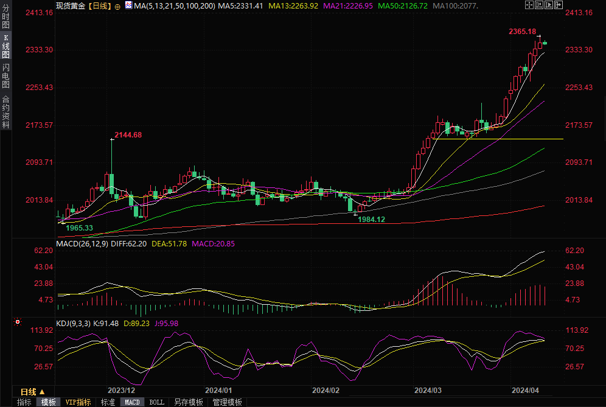Click the red sun icon beside KDJ

click(x=18, y=322)
